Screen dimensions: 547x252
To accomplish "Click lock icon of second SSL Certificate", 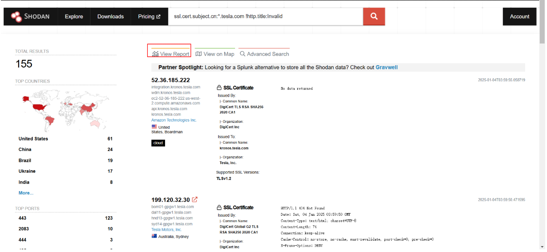I will (219, 208).
